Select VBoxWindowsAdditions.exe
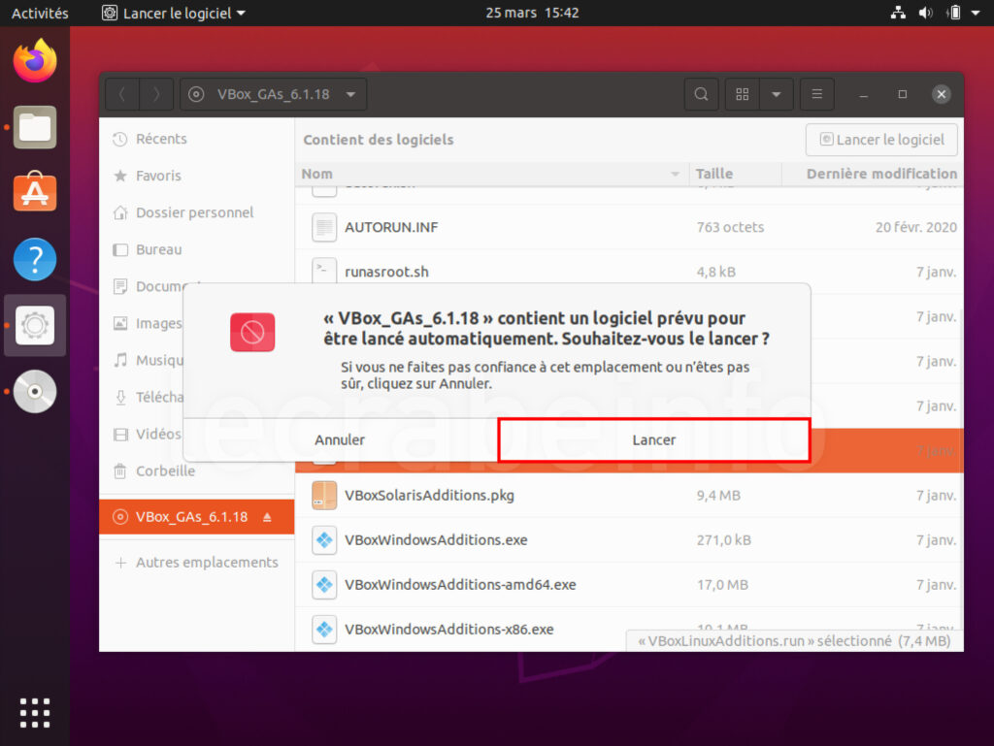 629,540
